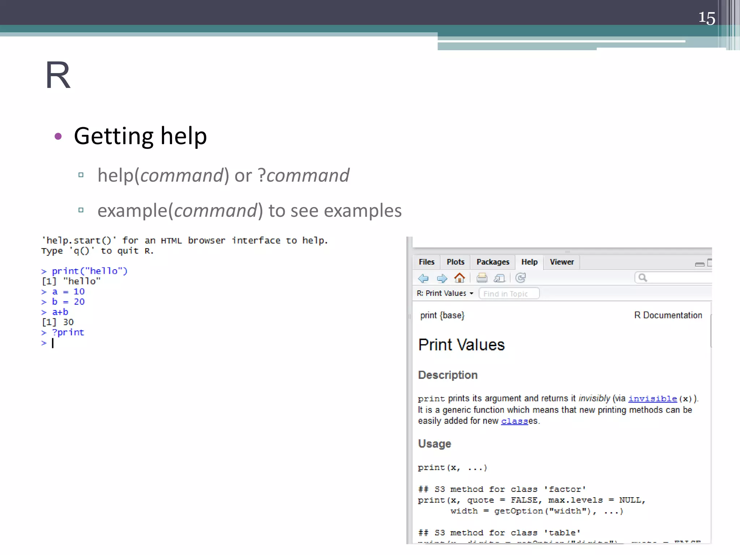Open the Packages tab
The width and height of the screenshot is (740, 555).
point(493,262)
